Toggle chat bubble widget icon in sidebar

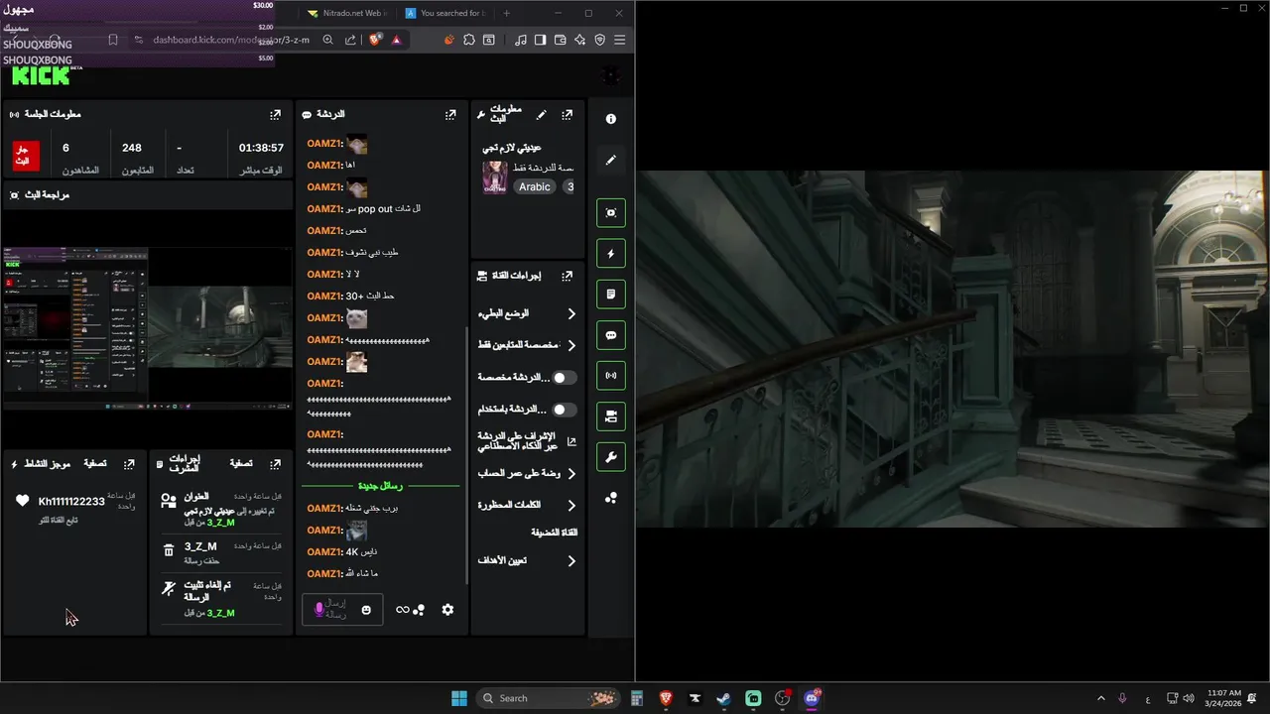[x=611, y=335]
